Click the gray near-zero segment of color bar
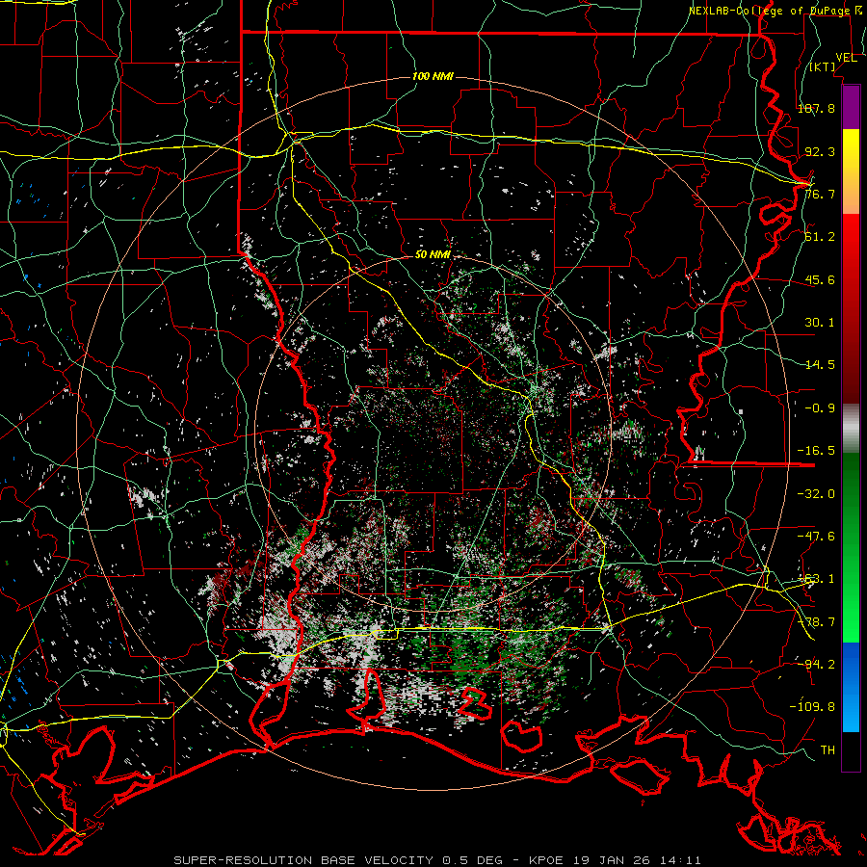Image resolution: width=867 pixels, height=867 pixels. pos(851,429)
